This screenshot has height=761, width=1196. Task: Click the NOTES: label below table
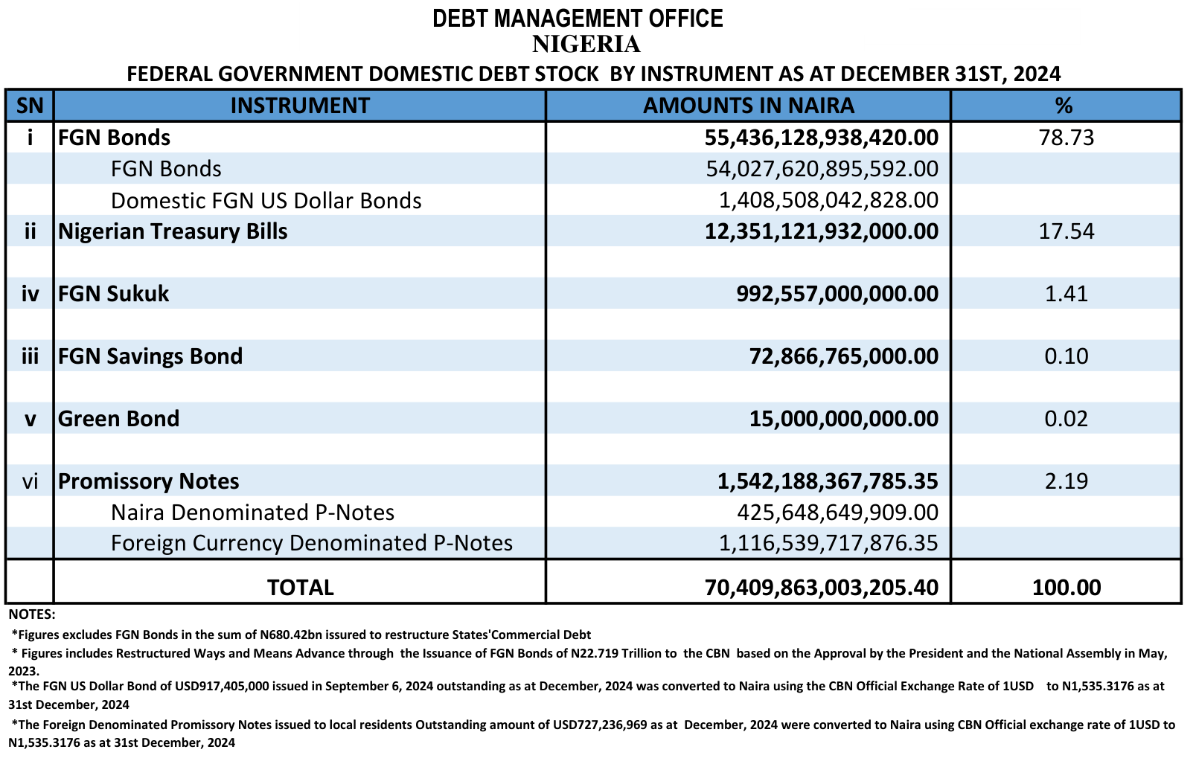pos(32,615)
